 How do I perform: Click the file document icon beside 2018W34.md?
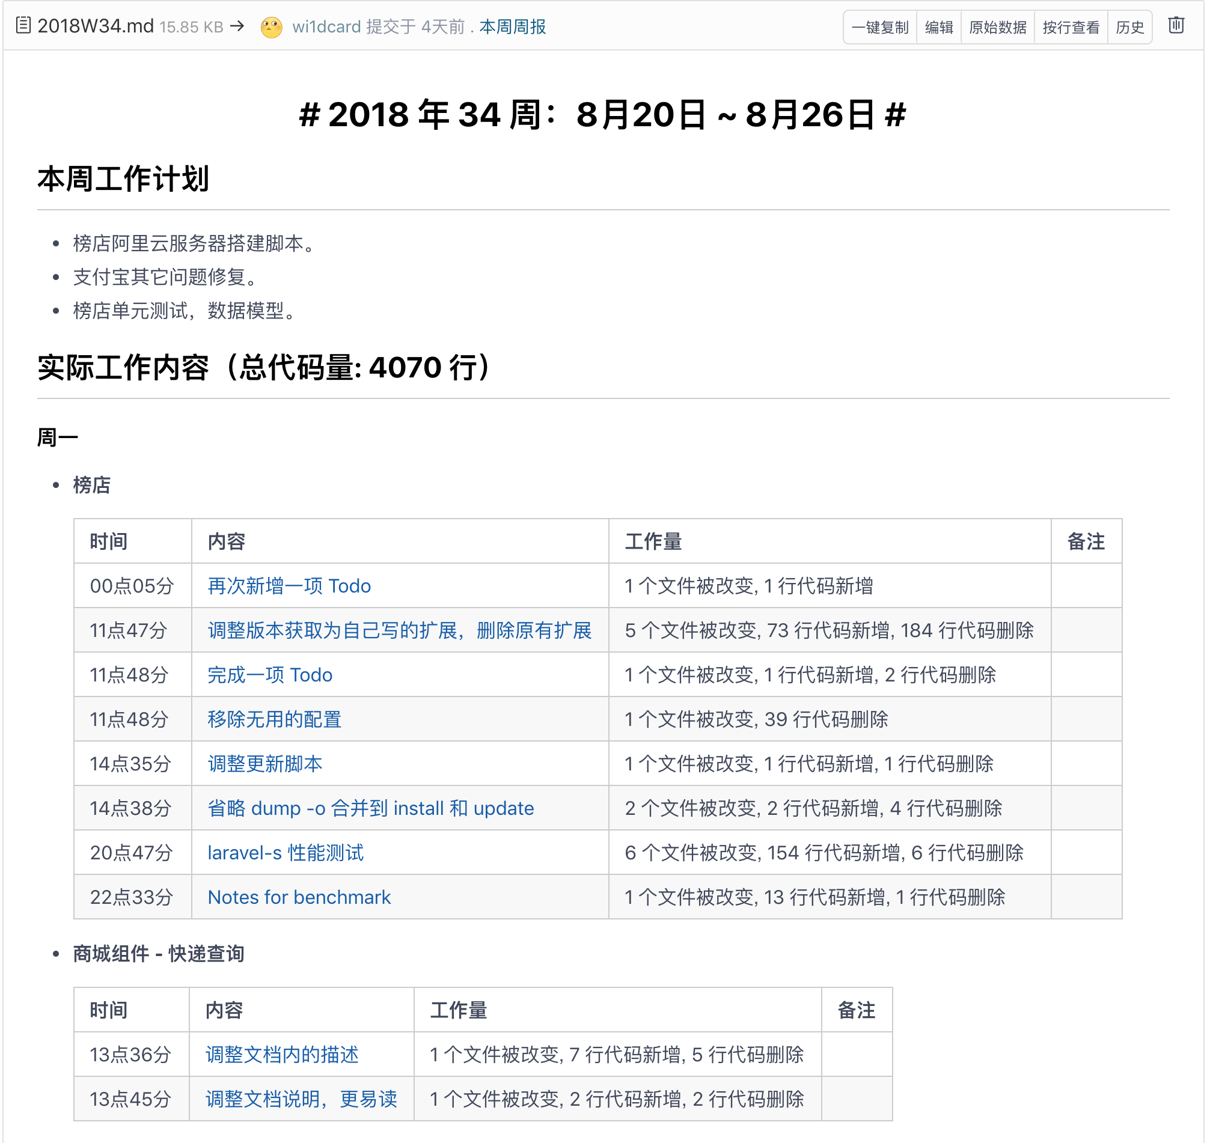click(x=23, y=26)
